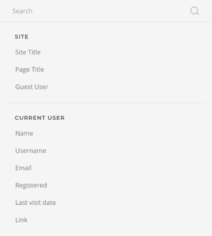Insert the current user's Email tag
The height and width of the screenshot is (236, 212).
pos(24,168)
